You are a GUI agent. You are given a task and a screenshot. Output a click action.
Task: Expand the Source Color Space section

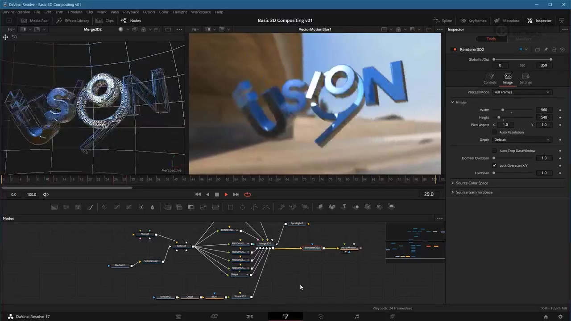[x=472, y=183]
